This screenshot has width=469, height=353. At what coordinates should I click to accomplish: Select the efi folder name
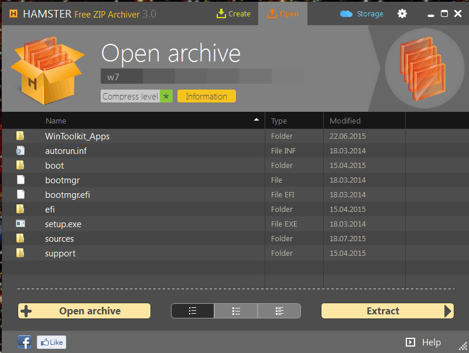pyautogui.click(x=50, y=210)
